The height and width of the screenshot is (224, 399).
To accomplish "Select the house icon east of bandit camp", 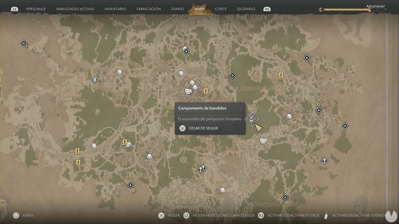I will (x=289, y=116).
